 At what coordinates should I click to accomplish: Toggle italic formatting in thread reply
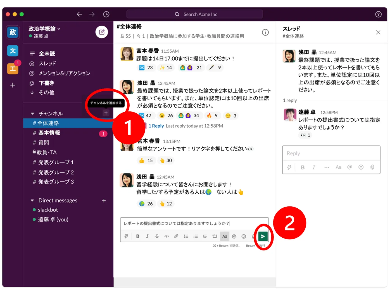[x=314, y=167]
